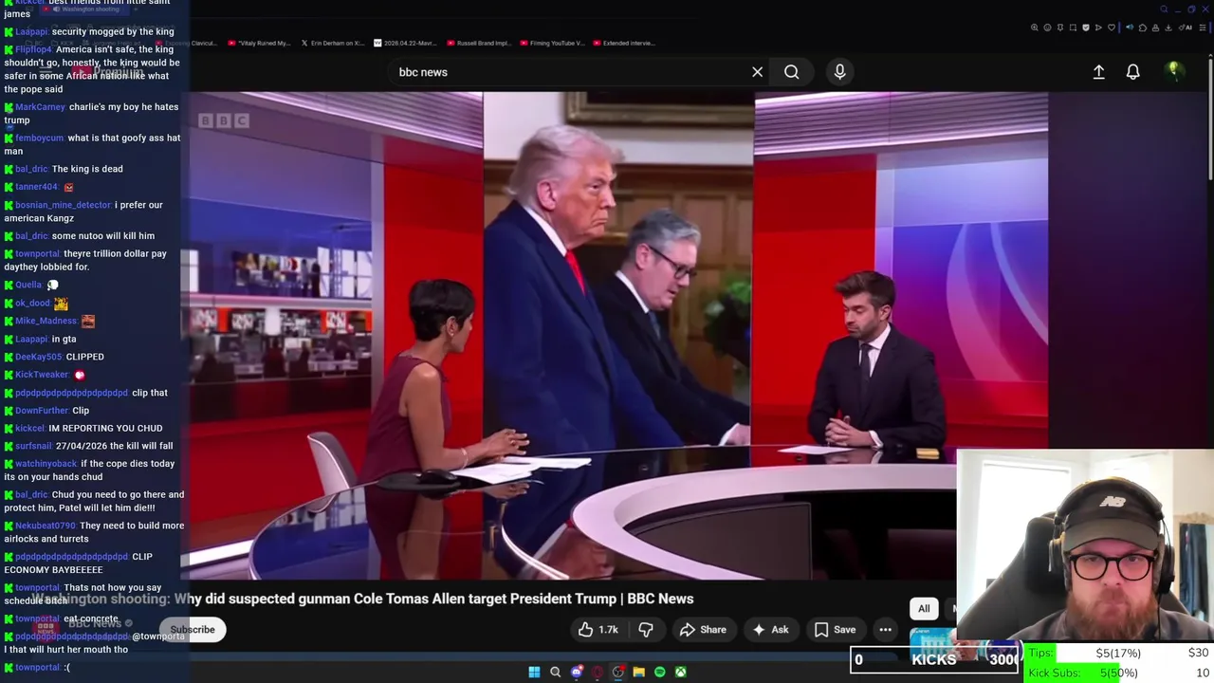Click the browser zoom magnifier toolbar icon
Screen dimensions: 1214x683
[1035, 28]
